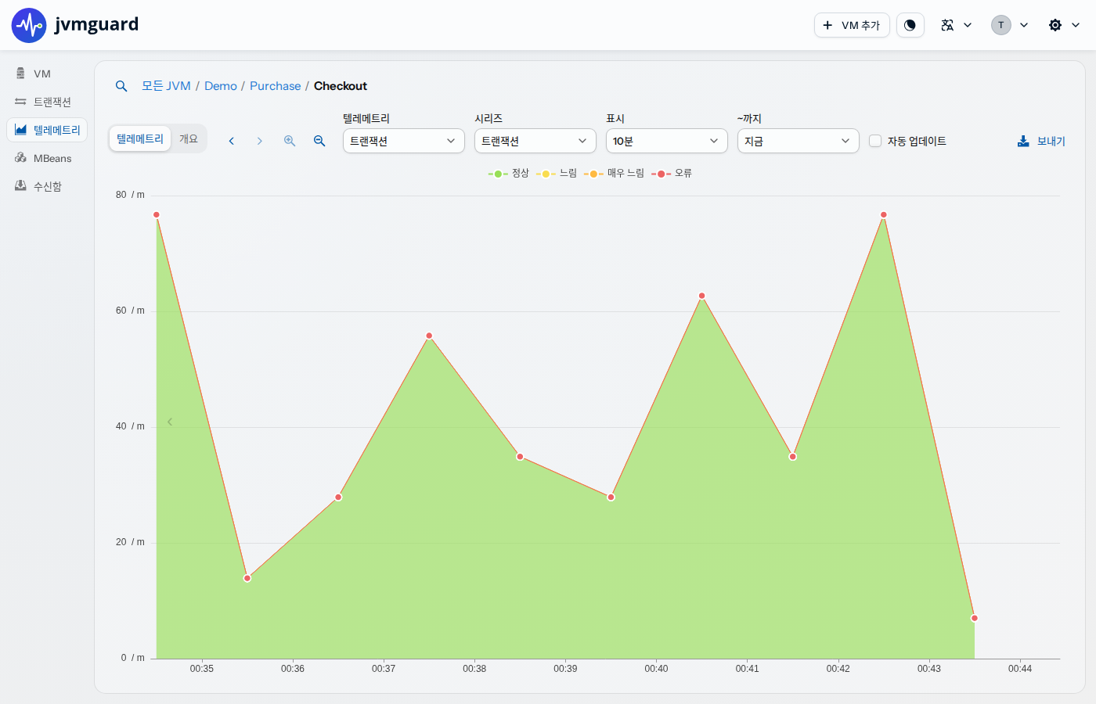Open the ~까지 dropdown set to 지금
The height and width of the screenshot is (704, 1096).
[x=799, y=141]
